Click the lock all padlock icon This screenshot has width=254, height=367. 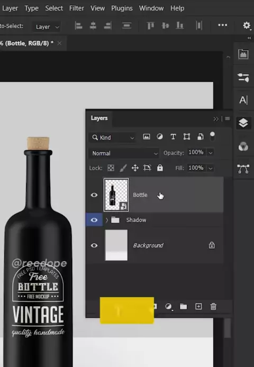(x=160, y=168)
